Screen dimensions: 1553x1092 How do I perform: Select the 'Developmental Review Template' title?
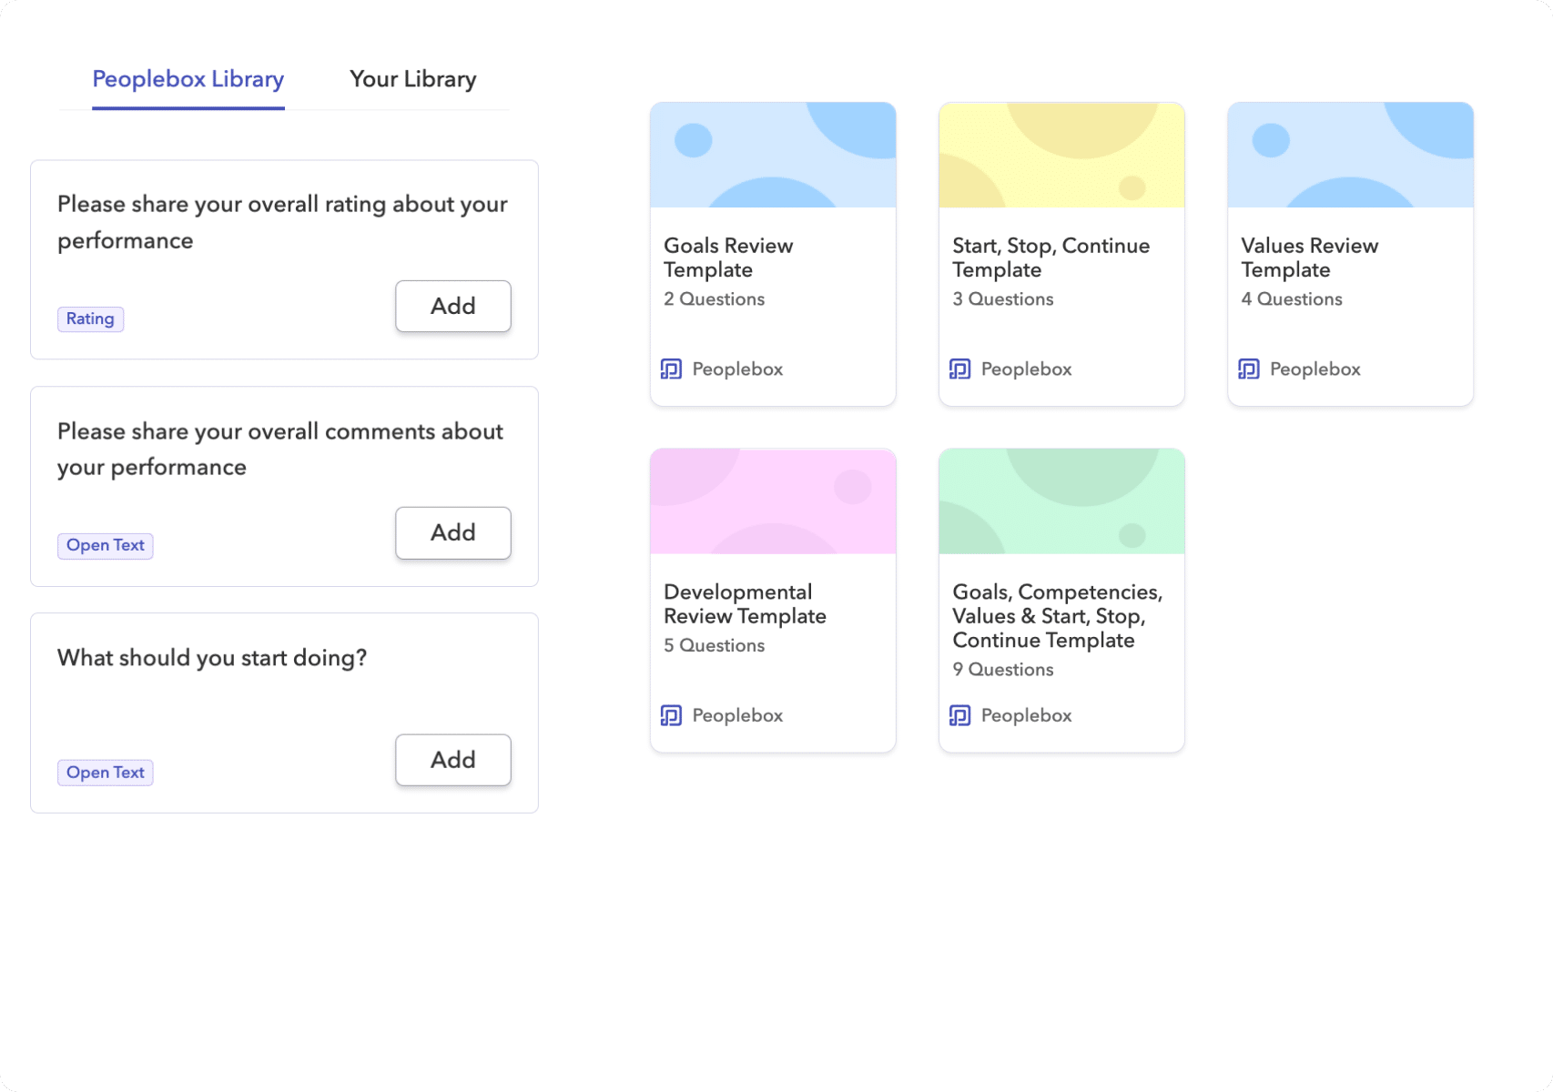pyautogui.click(x=745, y=604)
